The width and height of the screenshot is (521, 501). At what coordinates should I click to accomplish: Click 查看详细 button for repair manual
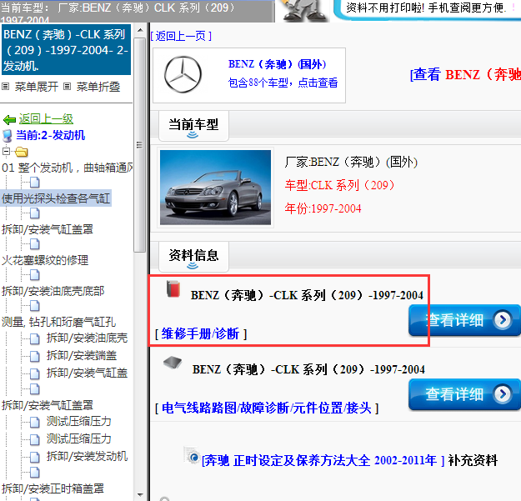[464, 320]
